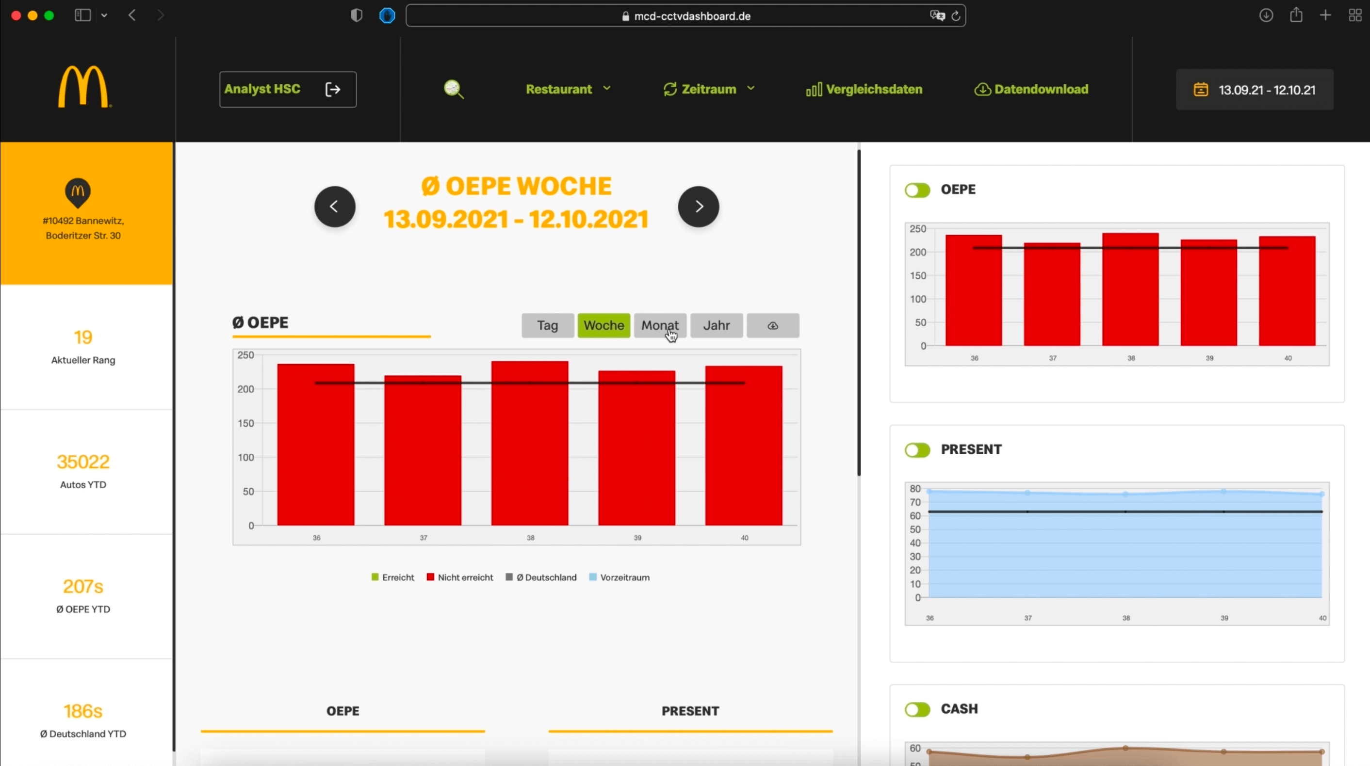Open Safari sidebar options chevron

(104, 16)
